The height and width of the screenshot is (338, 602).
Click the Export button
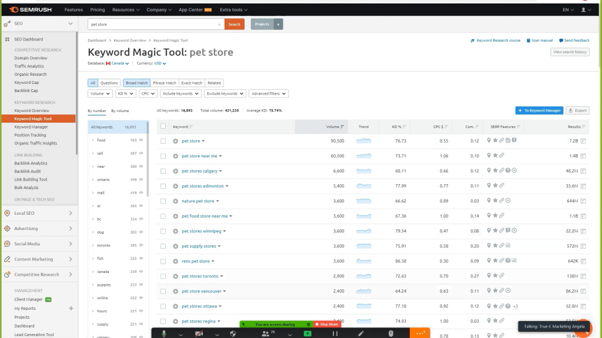[x=578, y=110]
